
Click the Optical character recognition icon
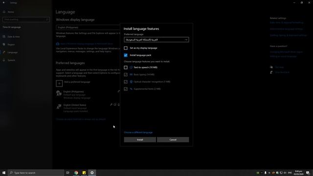(131, 82)
